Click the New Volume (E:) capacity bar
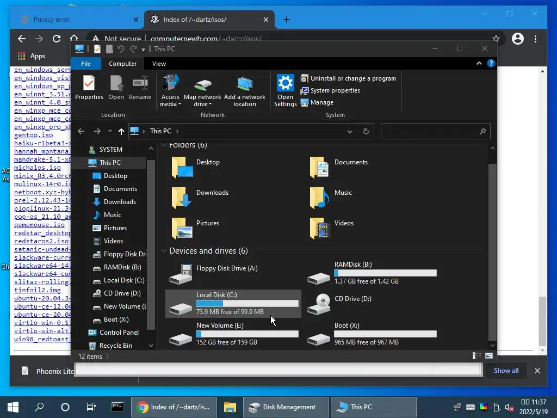This screenshot has width=557, height=418. (x=247, y=334)
